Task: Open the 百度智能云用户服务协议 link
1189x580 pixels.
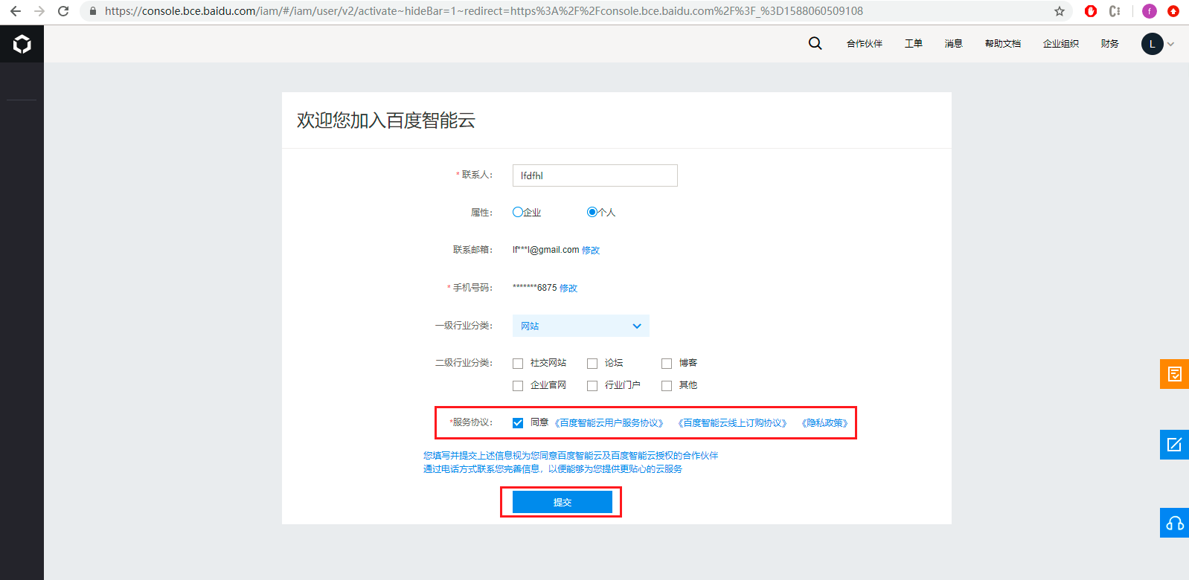Action: coord(609,423)
